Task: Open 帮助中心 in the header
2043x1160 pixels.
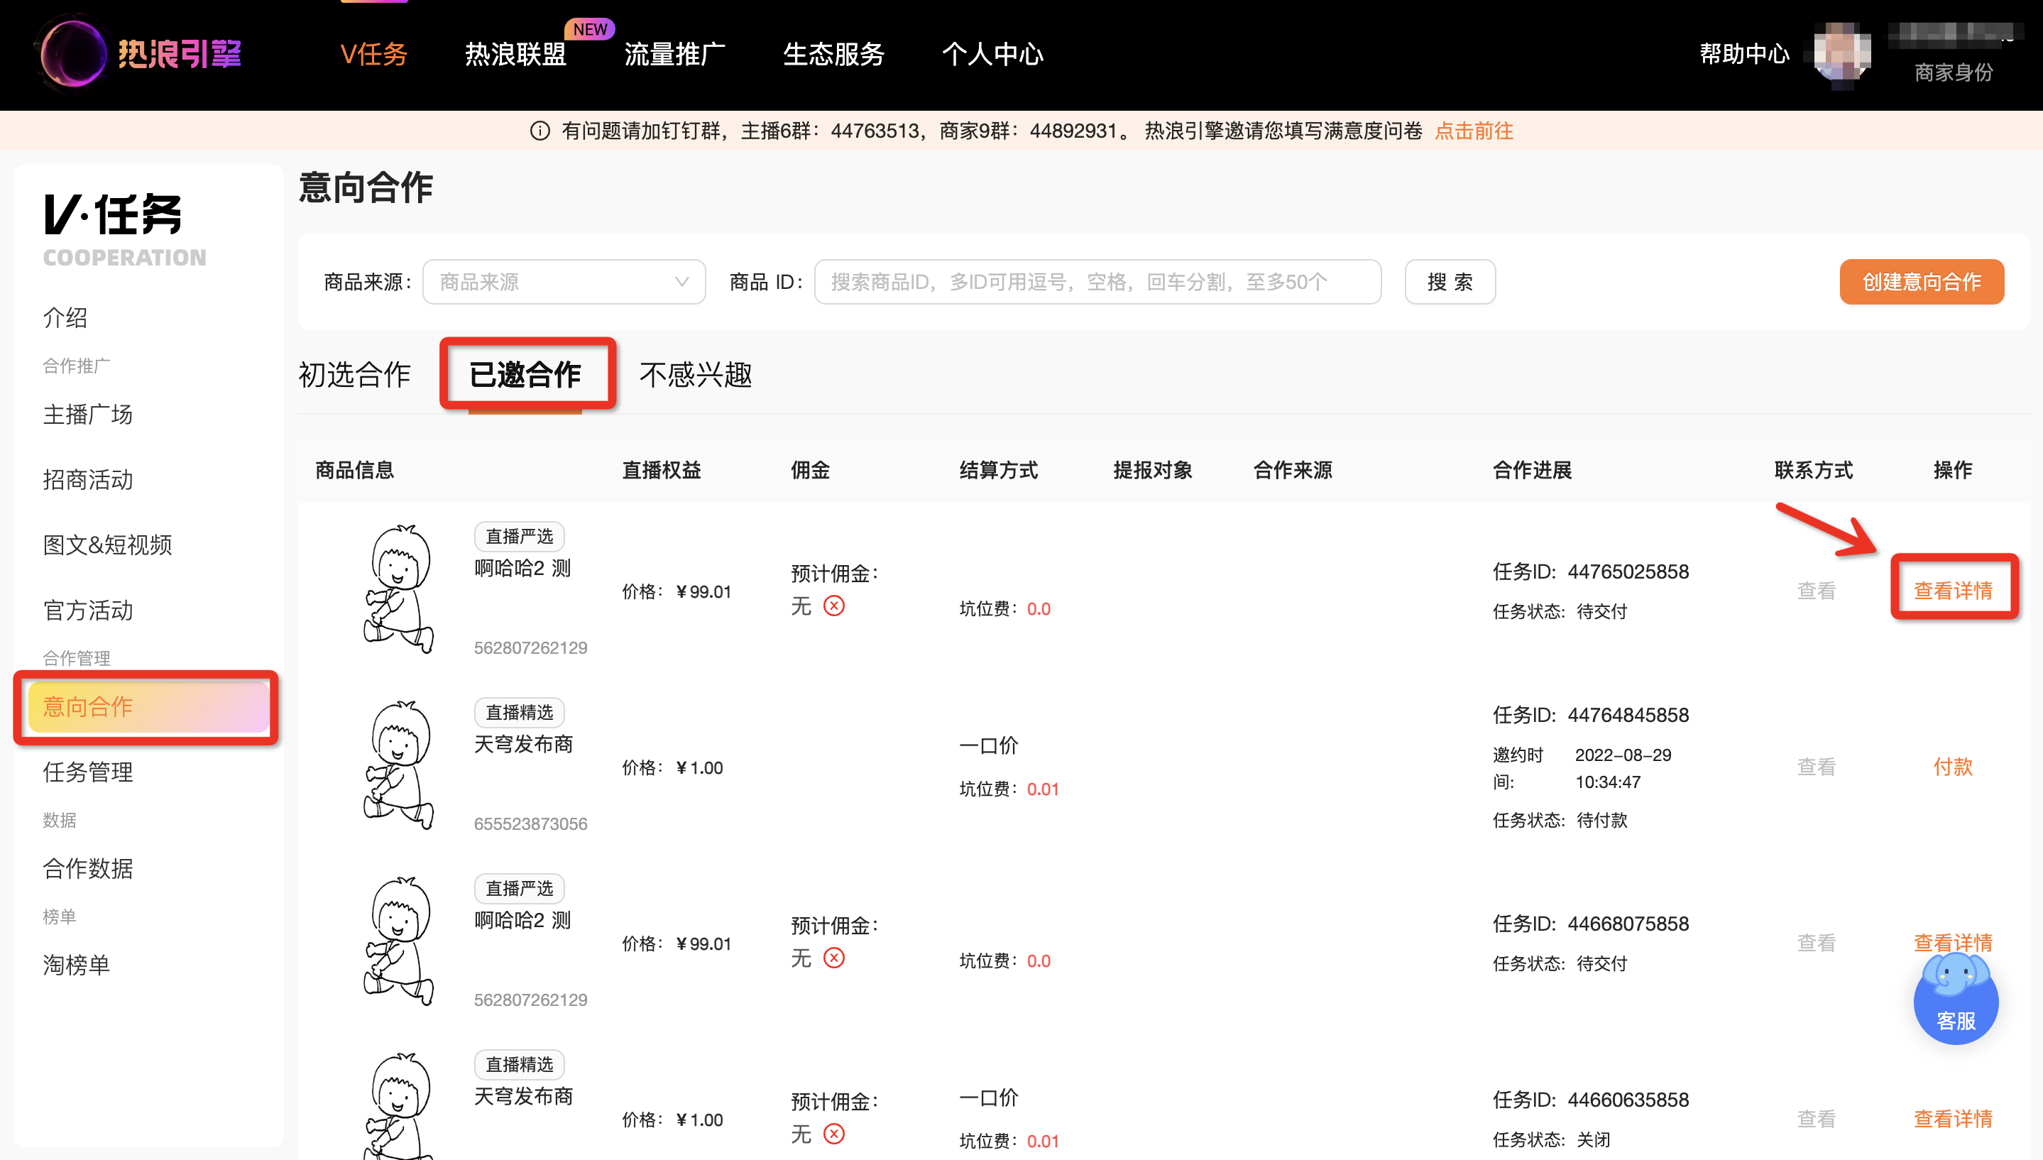Action: tap(1744, 53)
